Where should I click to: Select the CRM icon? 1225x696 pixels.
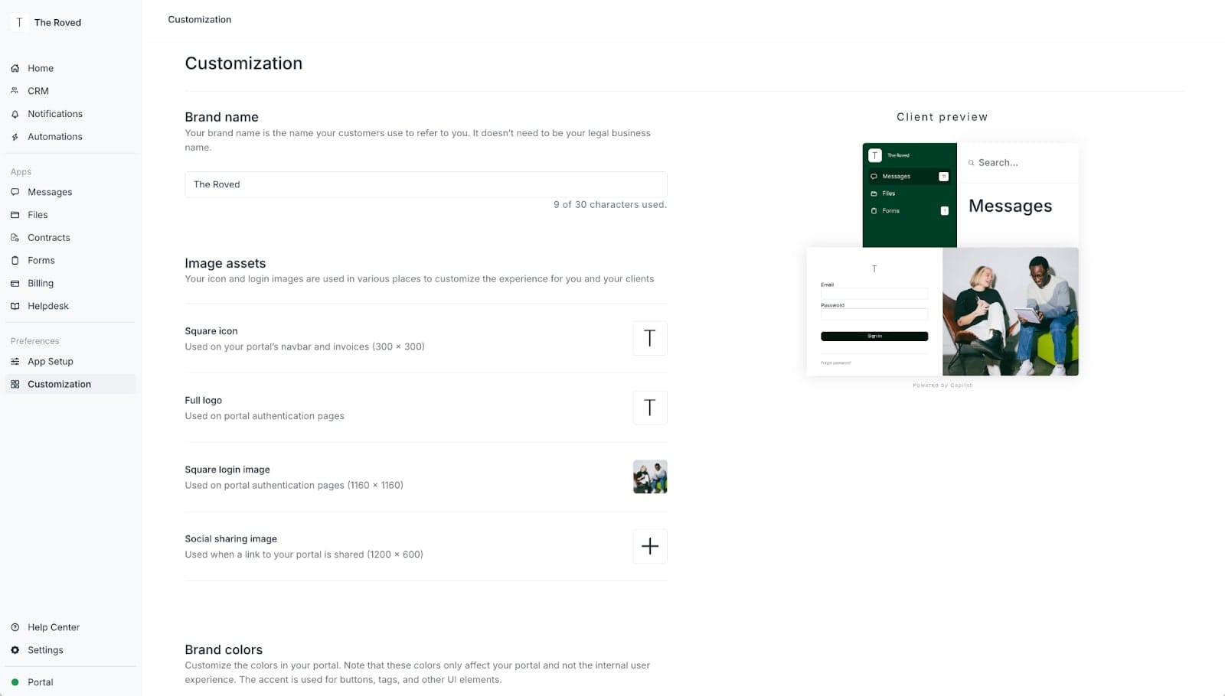pyautogui.click(x=15, y=90)
